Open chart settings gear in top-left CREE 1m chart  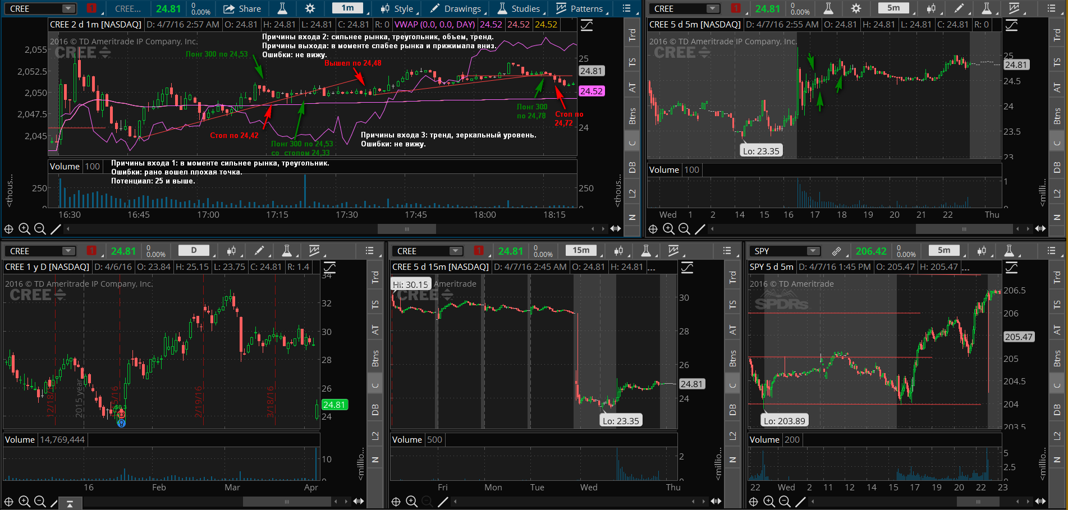point(310,8)
